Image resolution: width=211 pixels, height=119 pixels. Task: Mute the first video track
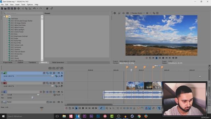[x=59, y=73]
